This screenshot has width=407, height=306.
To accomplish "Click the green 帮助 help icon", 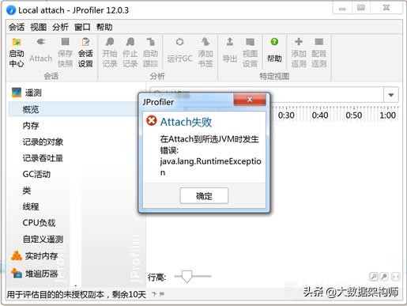I will coord(274,42).
